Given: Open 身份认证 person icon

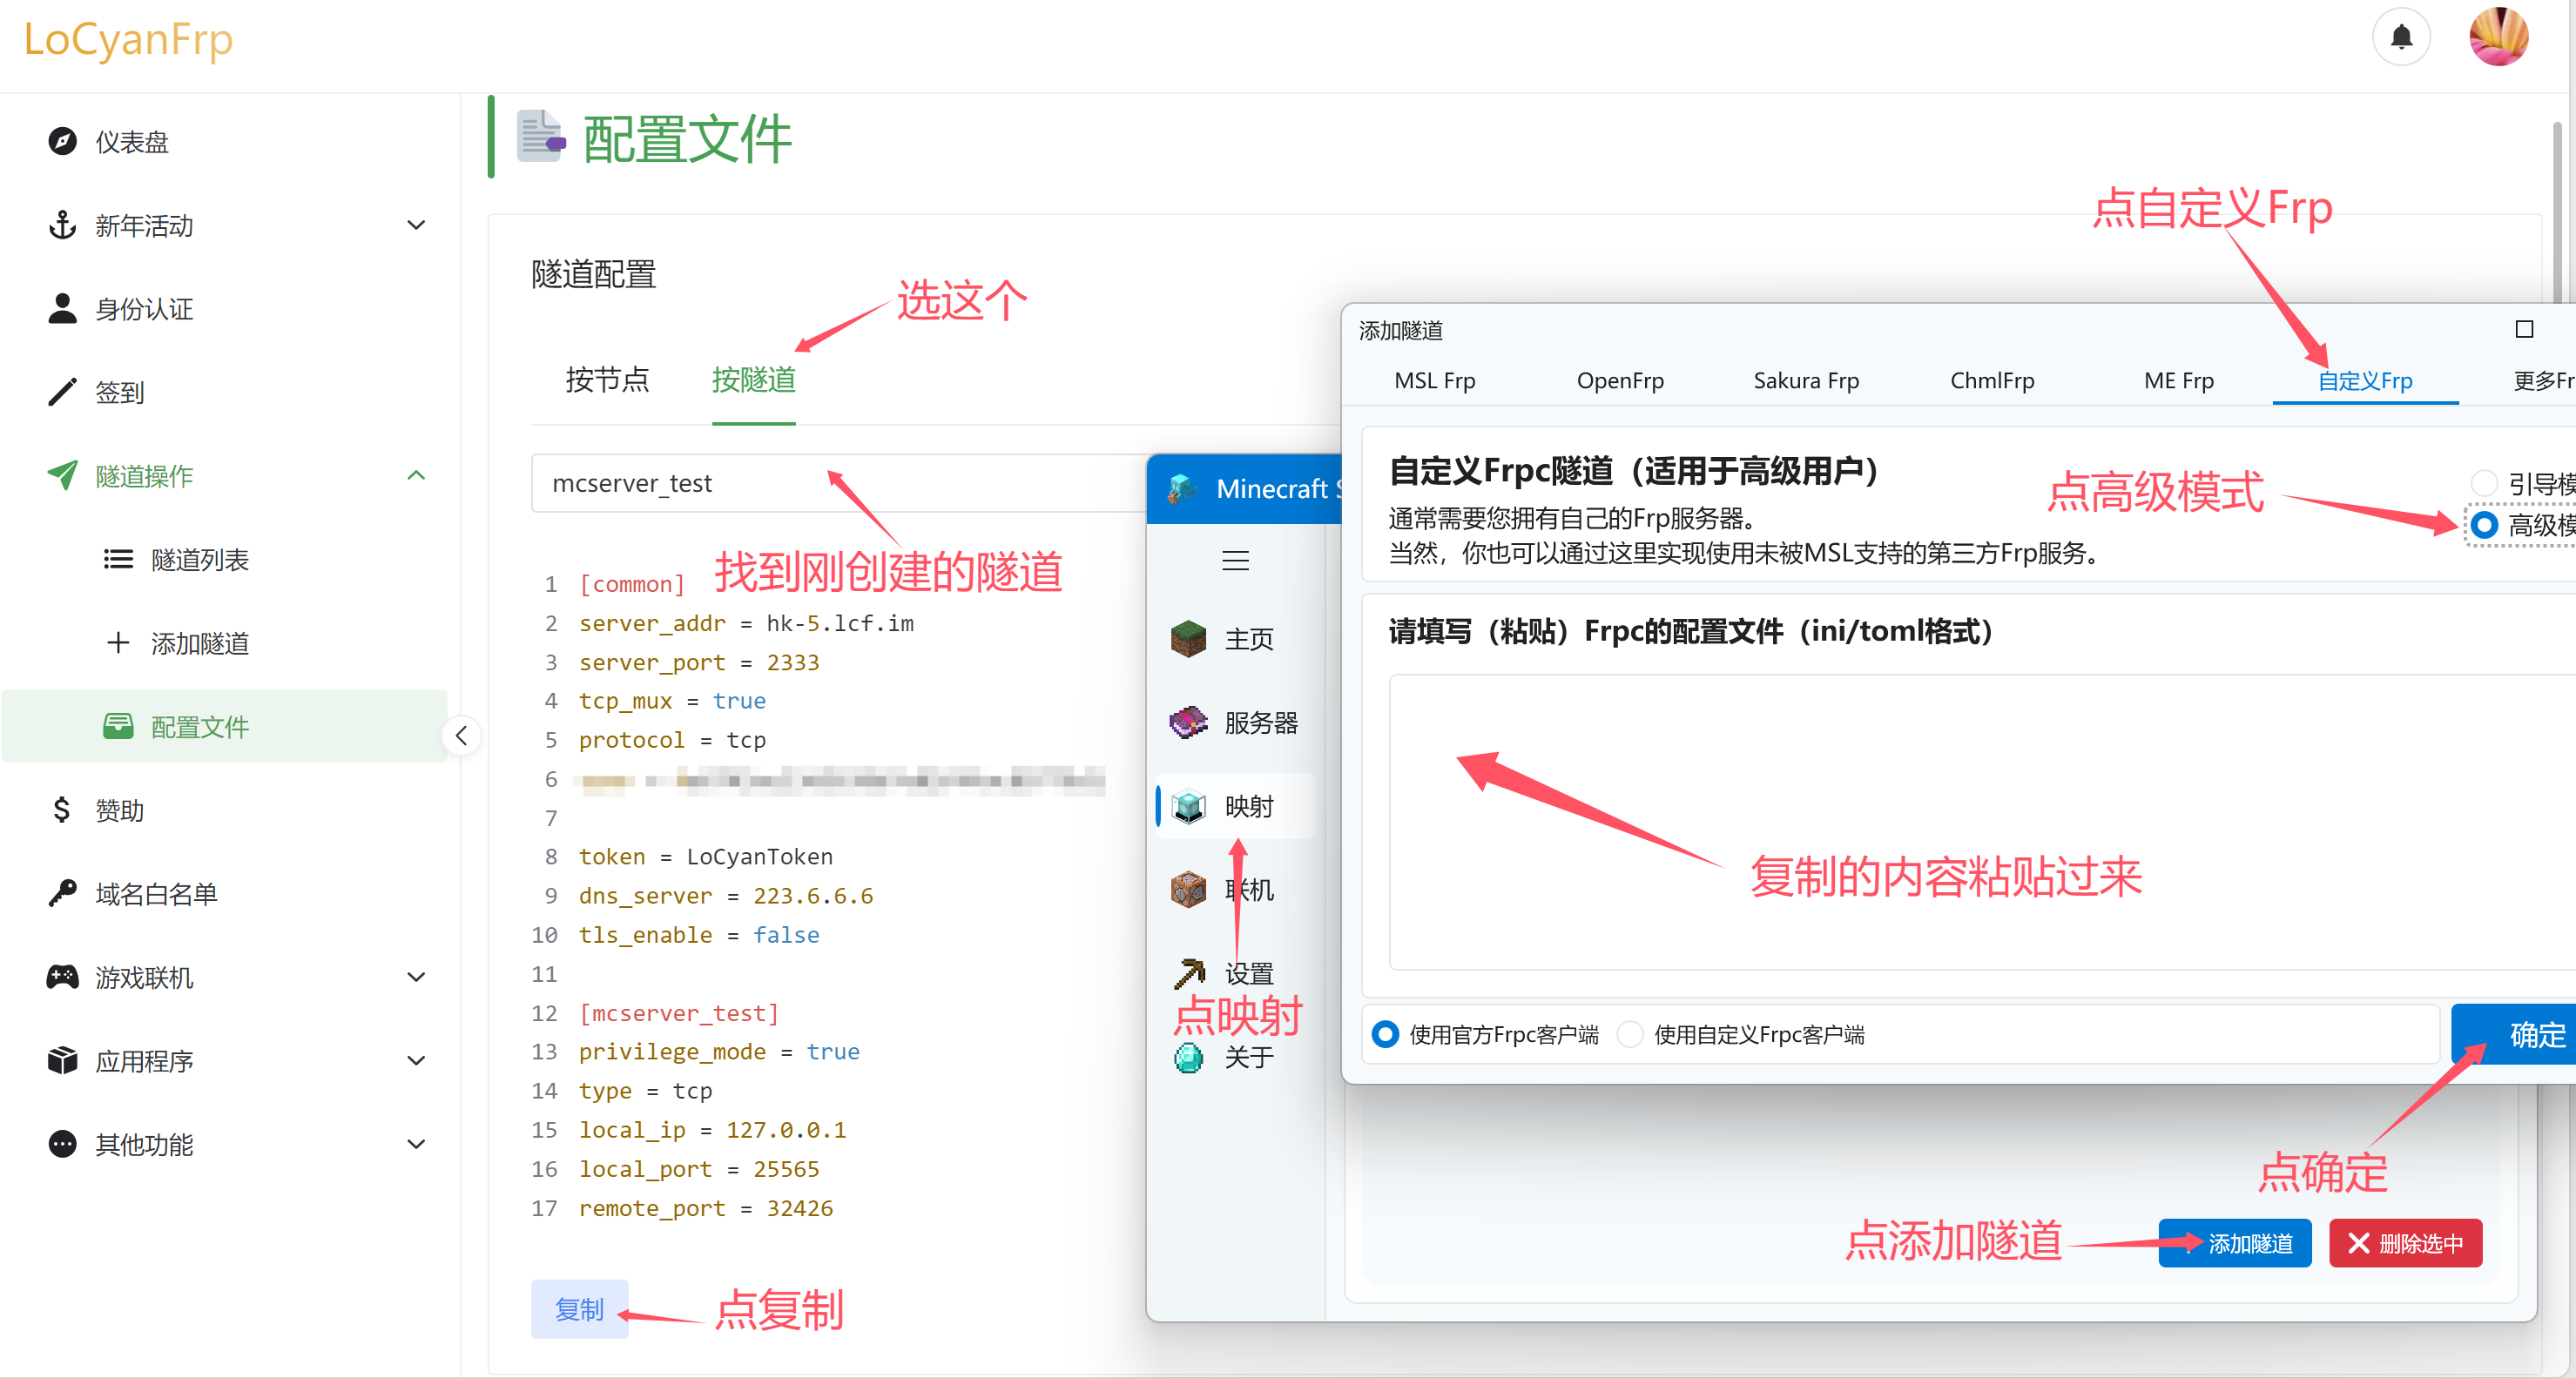Looking at the screenshot, I should coord(62,309).
